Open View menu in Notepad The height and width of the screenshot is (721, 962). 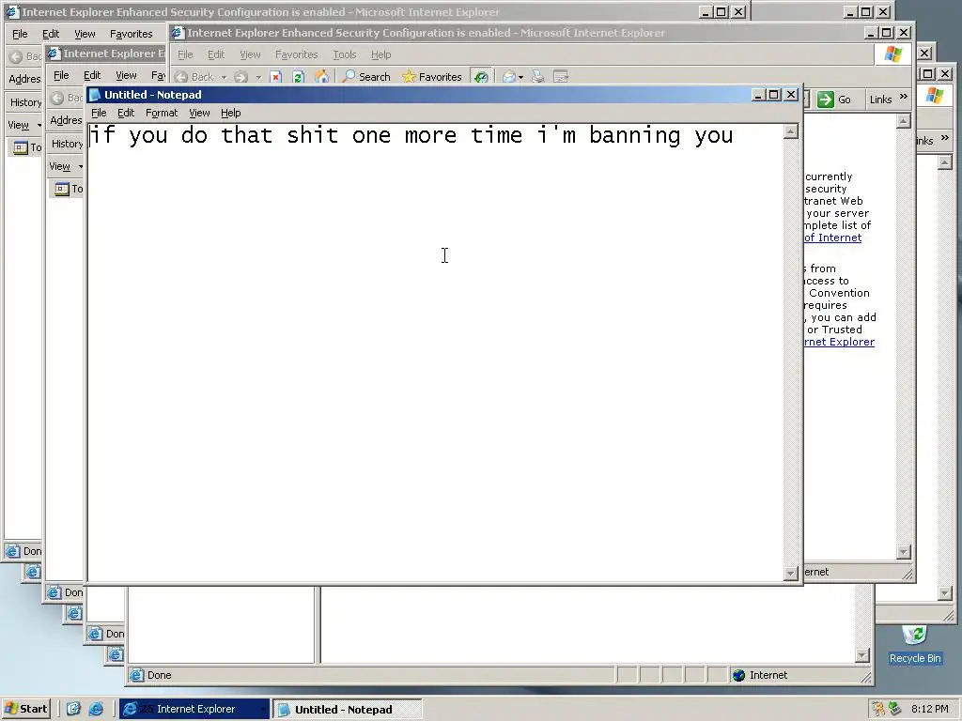[x=199, y=113]
